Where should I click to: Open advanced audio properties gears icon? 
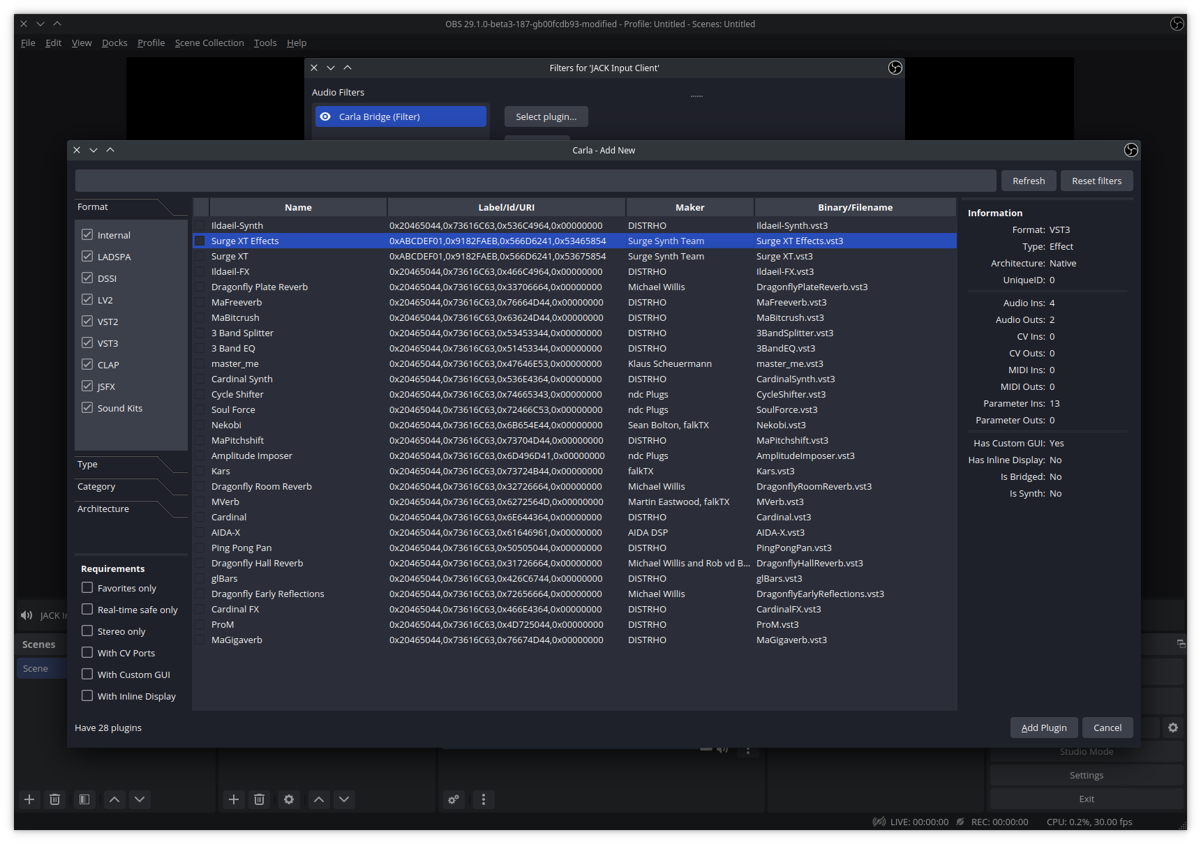[453, 799]
